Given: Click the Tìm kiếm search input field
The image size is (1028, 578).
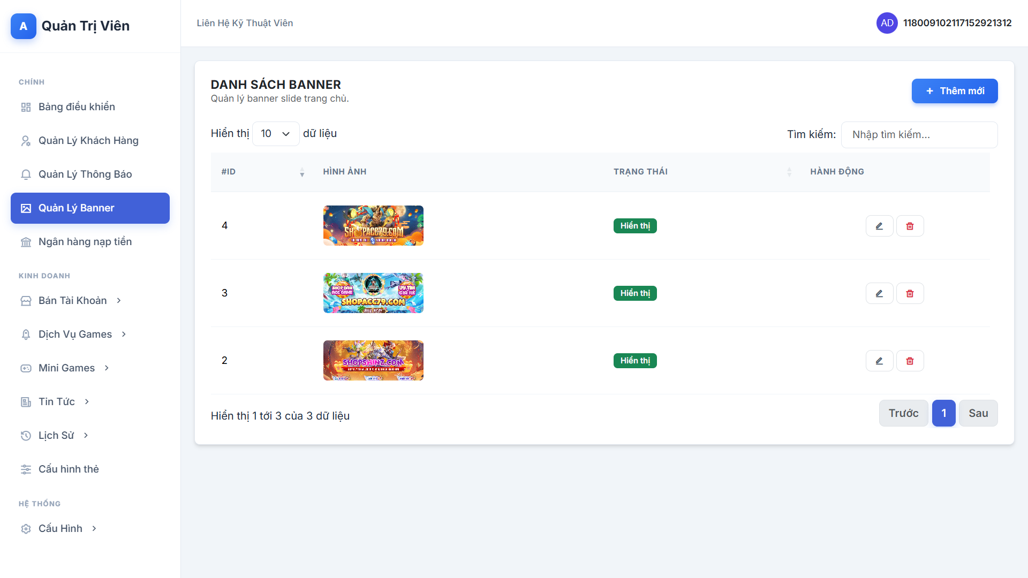Looking at the screenshot, I should tap(919, 135).
